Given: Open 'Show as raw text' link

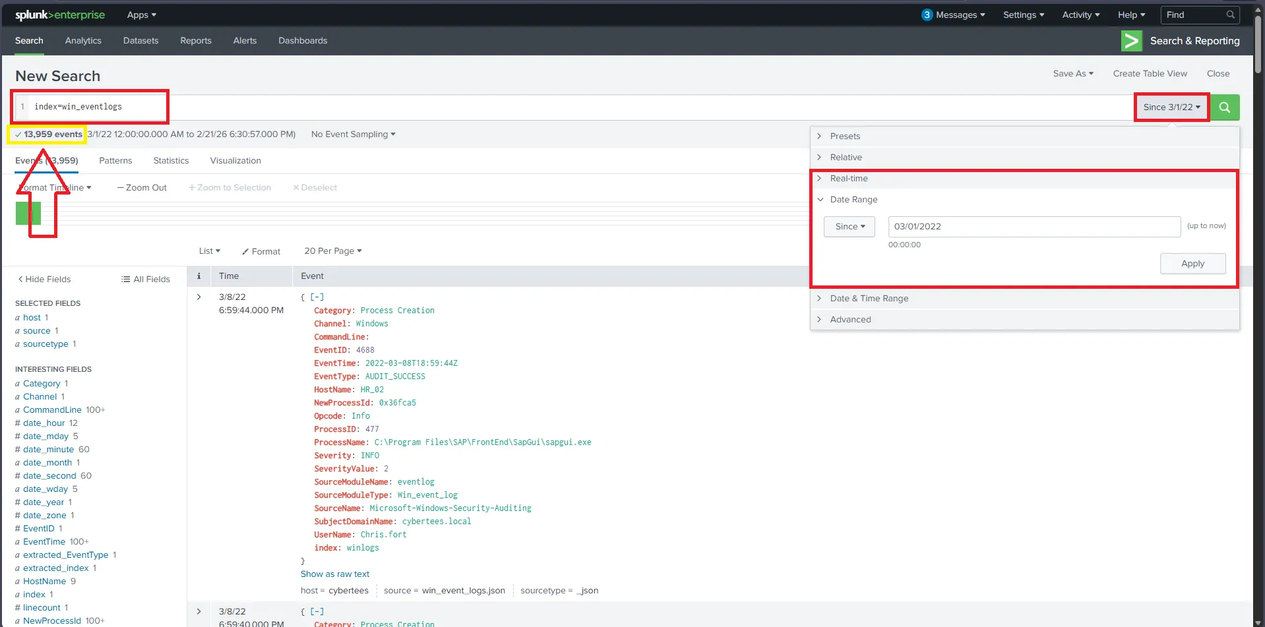Looking at the screenshot, I should (334, 574).
